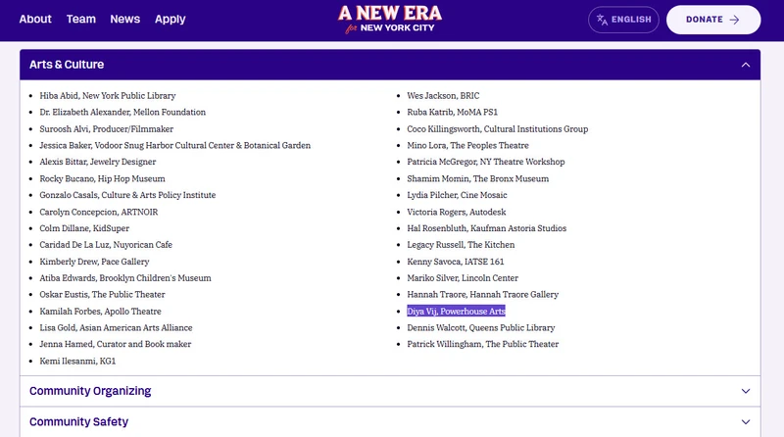Click the Jessica Baker, Snug Harbor entry
The height and width of the screenshot is (437, 784).
pyautogui.click(x=175, y=145)
